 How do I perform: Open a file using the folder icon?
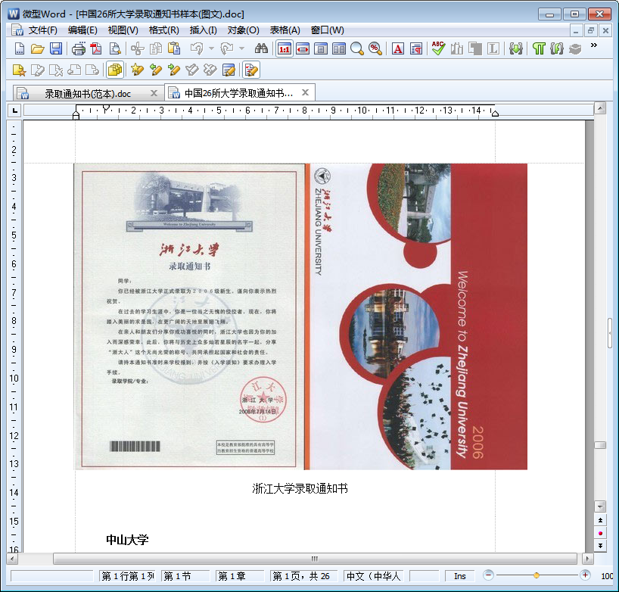coord(38,48)
